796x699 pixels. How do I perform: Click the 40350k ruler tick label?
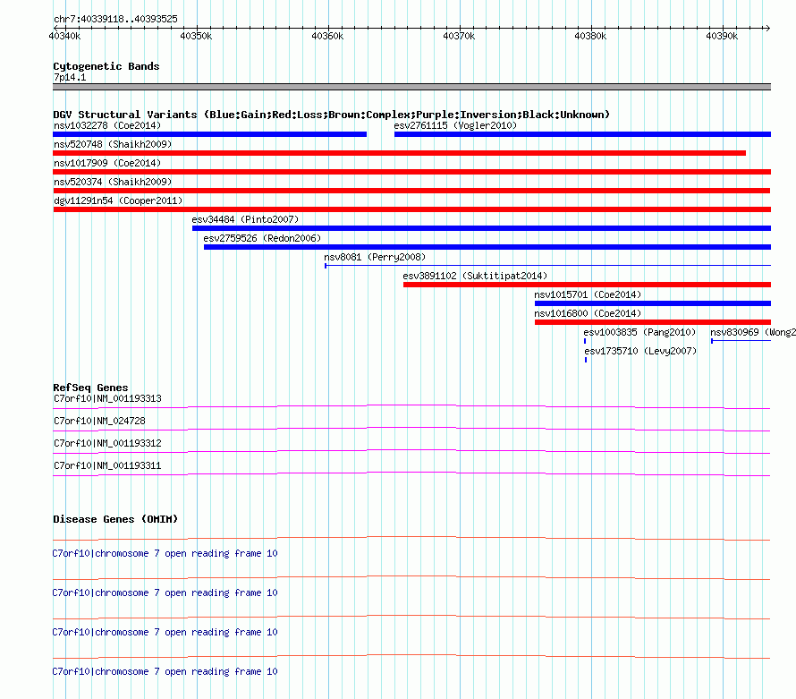click(x=196, y=36)
